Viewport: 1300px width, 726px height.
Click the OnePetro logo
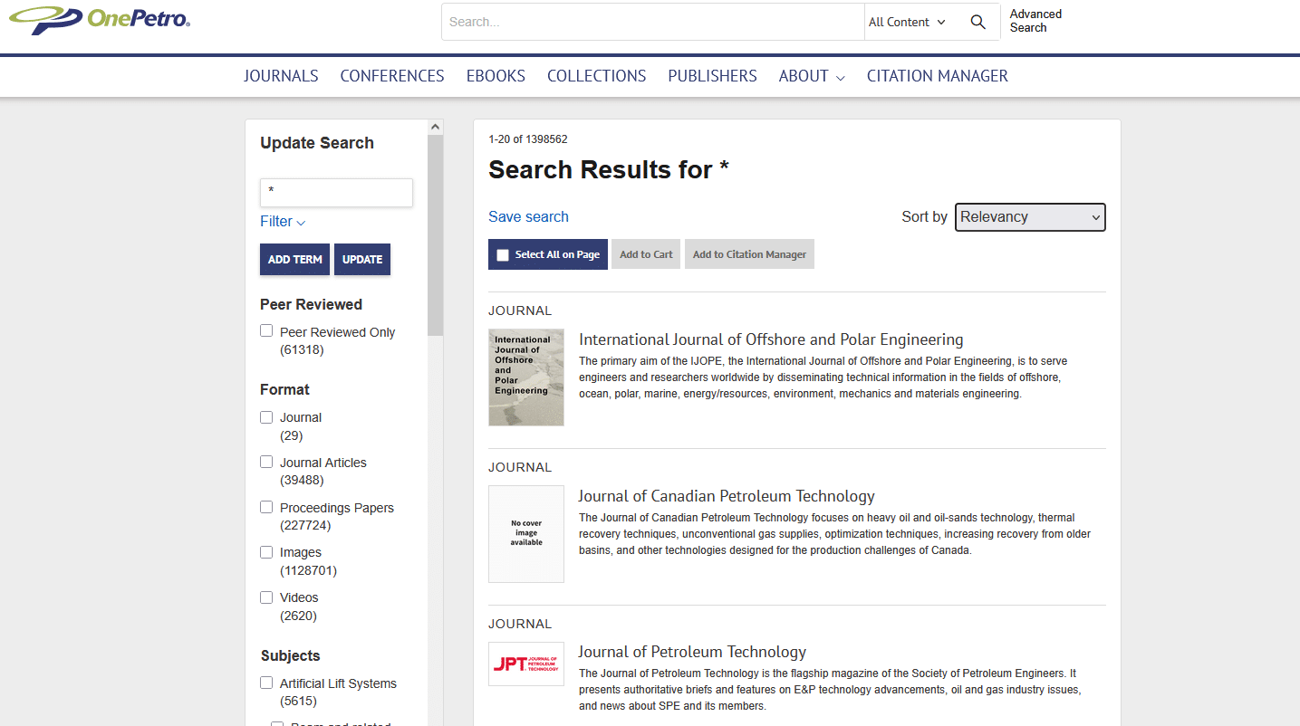click(100, 19)
